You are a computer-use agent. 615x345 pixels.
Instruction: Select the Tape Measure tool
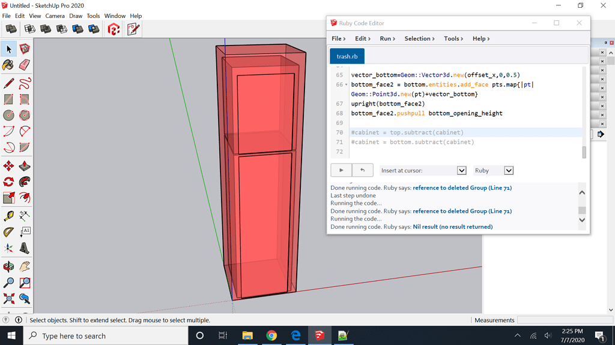(9, 215)
